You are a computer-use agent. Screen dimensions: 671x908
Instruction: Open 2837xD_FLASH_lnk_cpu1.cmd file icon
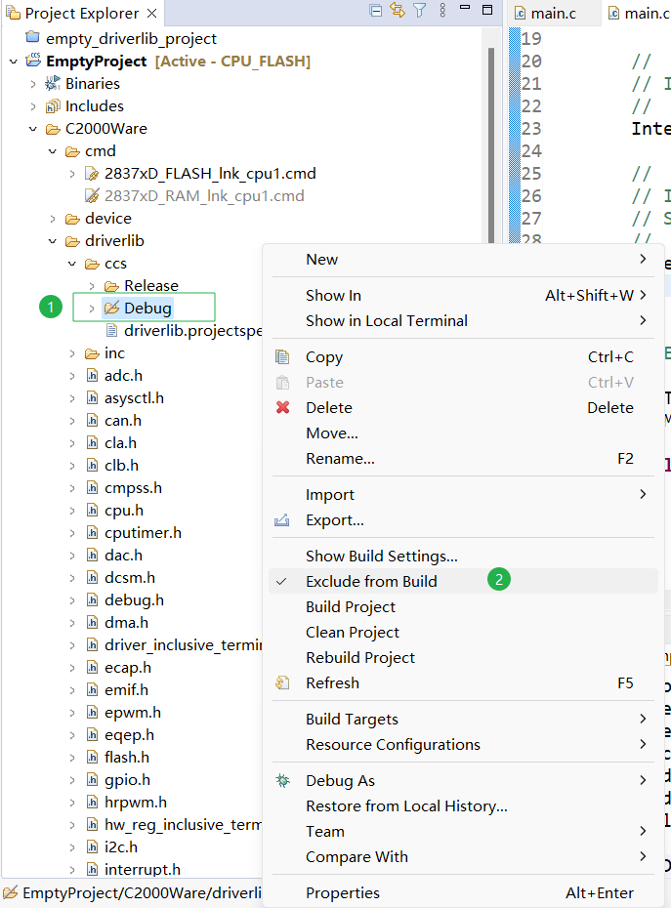coord(93,174)
